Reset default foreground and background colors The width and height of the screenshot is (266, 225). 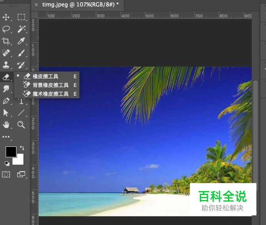tap(7, 163)
